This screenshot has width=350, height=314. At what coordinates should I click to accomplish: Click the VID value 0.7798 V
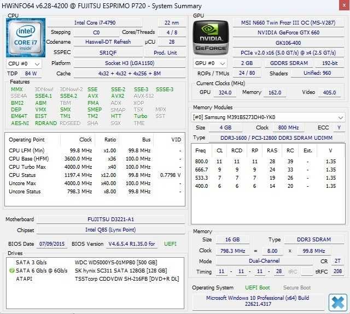[x=170, y=175]
